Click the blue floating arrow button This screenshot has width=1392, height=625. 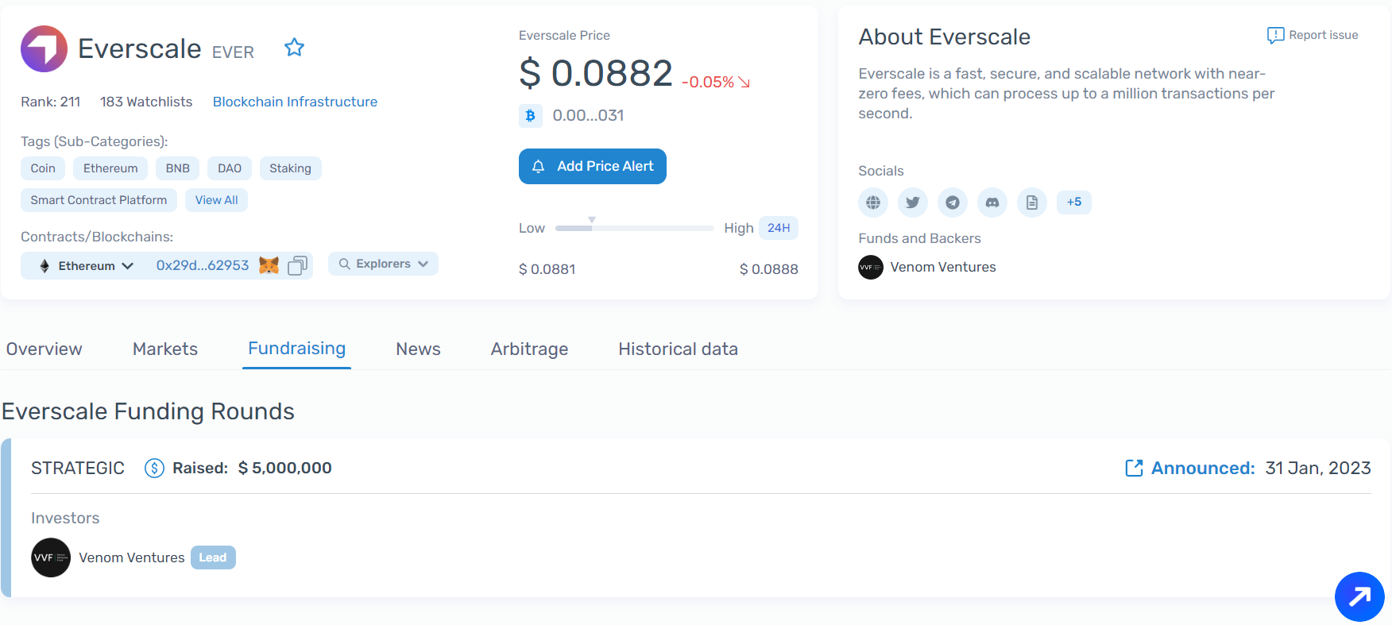tap(1359, 596)
